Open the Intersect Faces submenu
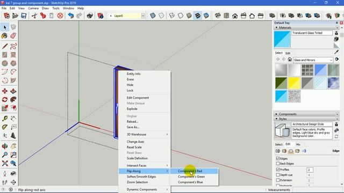Image resolution: width=344 pixels, height=193 pixels. [145, 166]
